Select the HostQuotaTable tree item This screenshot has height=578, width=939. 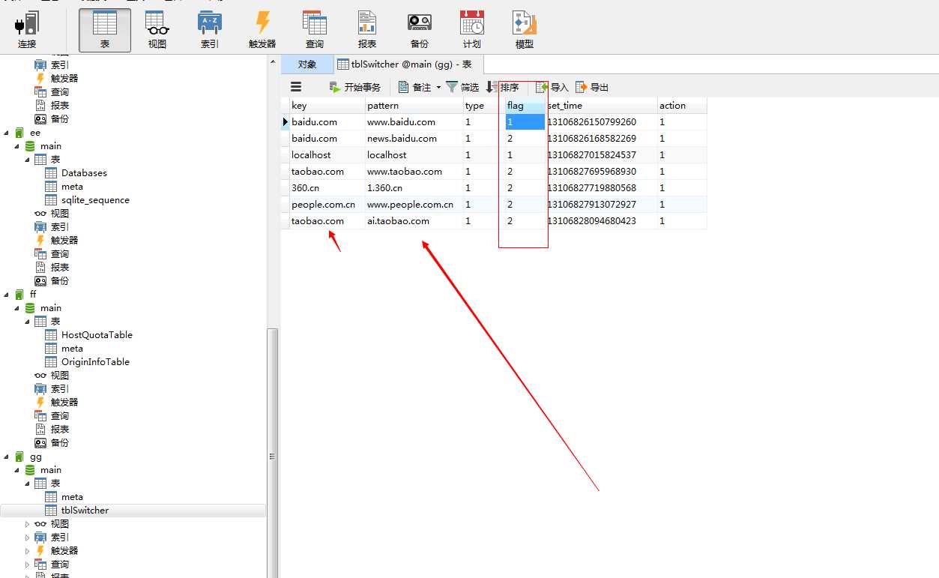(97, 335)
